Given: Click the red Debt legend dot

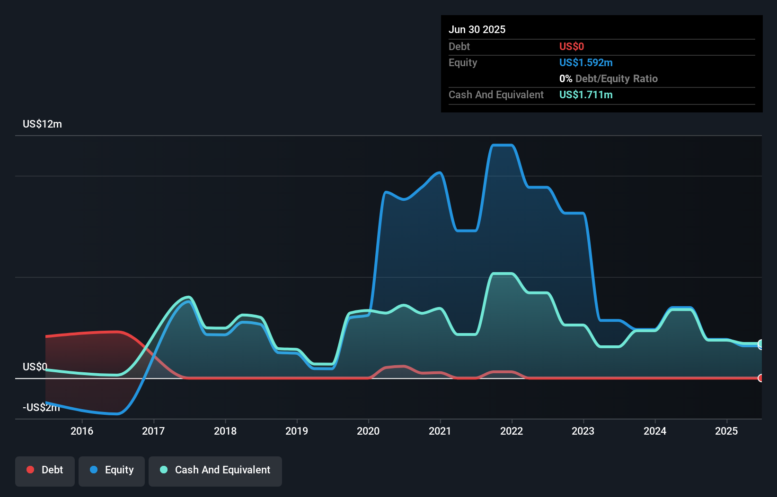Looking at the screenshot, I should click(30, 470).
